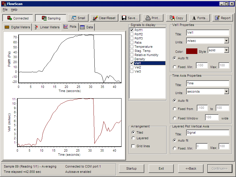Viewport: 236px width, 177px height.
Task: Open the line Style dropdown
Action: click(x=226, y=50)
